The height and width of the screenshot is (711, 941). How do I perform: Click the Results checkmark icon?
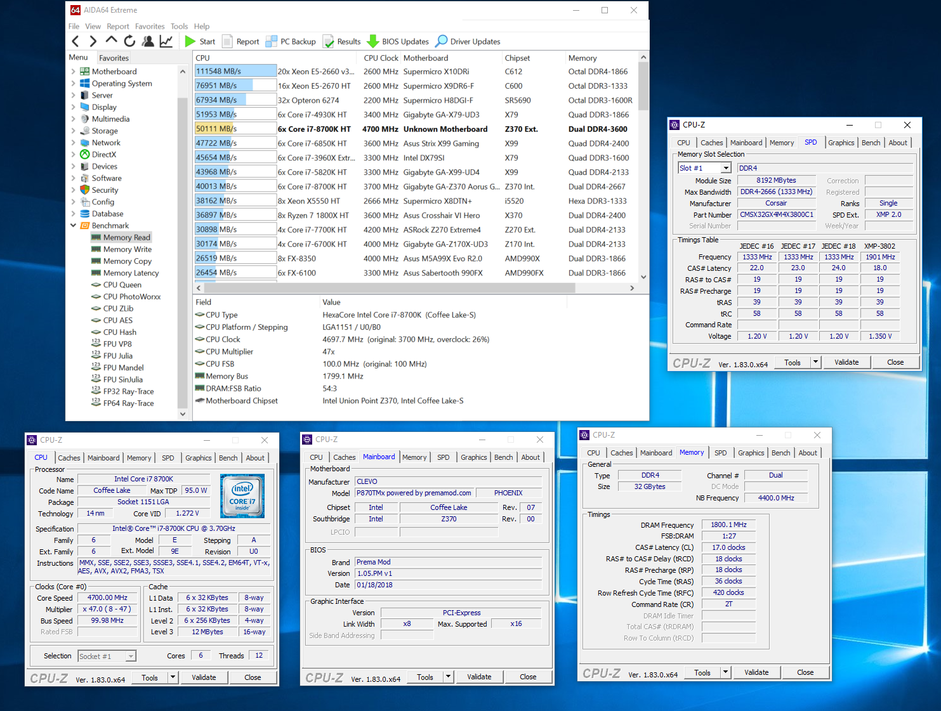328,41
